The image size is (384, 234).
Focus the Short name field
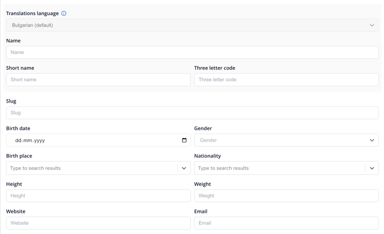[98, 80]
